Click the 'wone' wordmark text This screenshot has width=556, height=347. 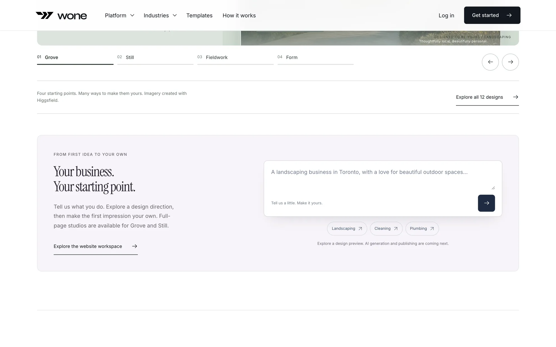point(72,16)
